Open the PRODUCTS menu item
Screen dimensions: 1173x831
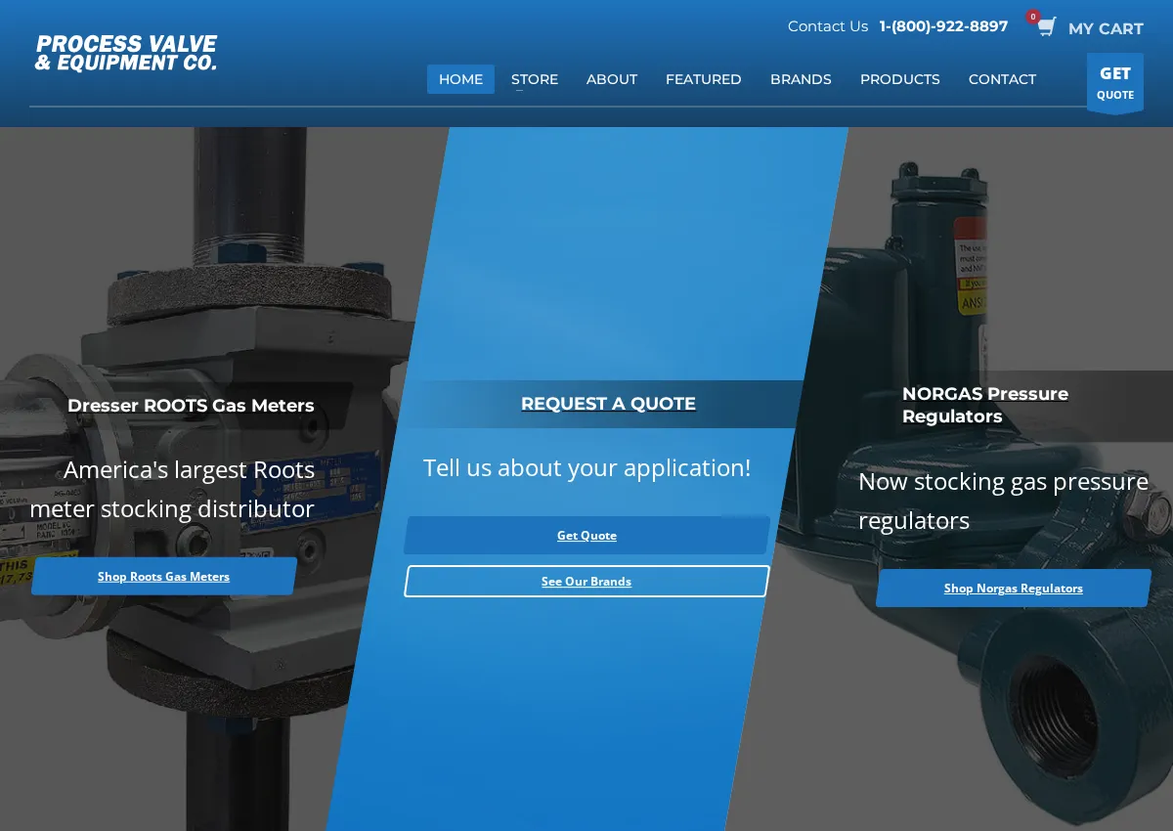[900, 79]
